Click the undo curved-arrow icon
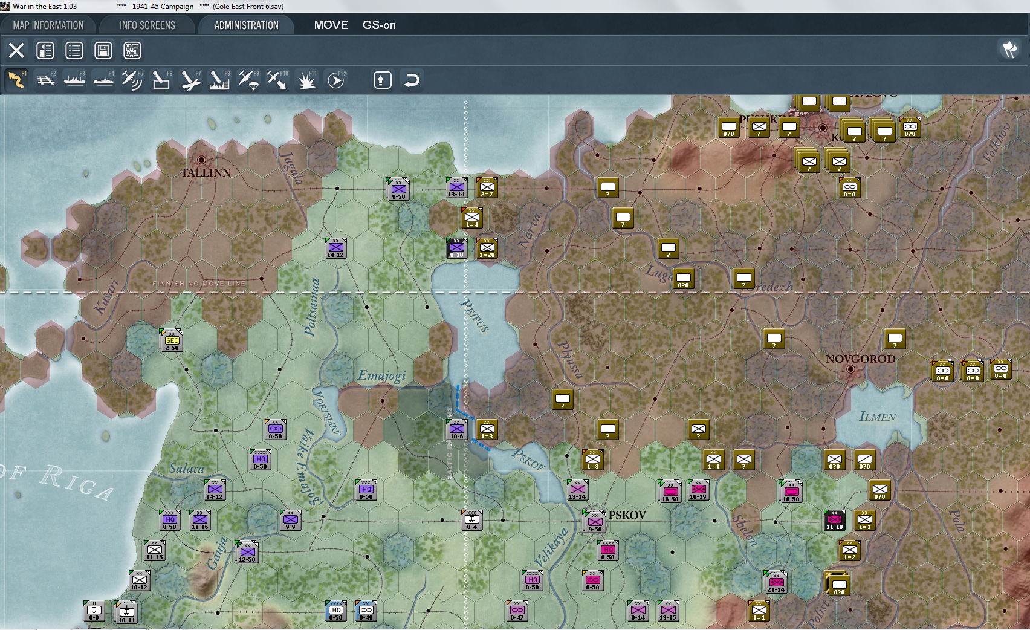This screenshot has height=630, width=1030. point(412,80)
